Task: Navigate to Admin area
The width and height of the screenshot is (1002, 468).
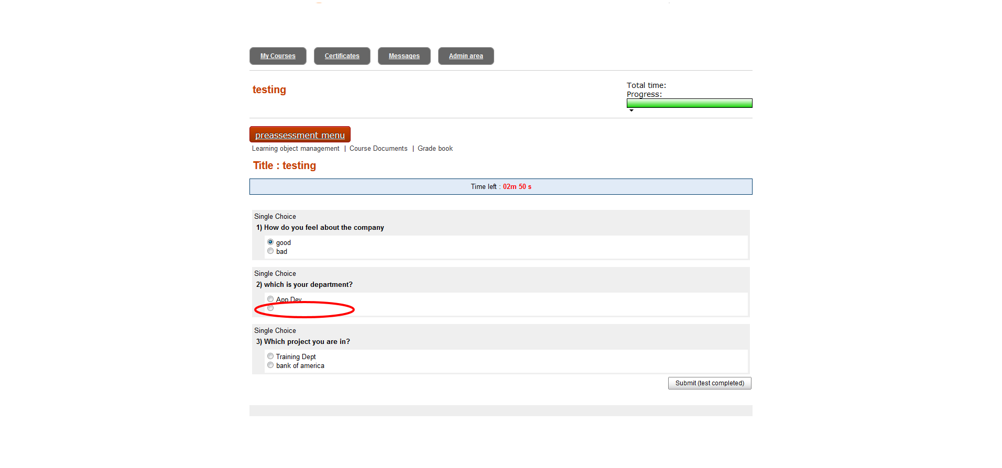Action: 466,56
